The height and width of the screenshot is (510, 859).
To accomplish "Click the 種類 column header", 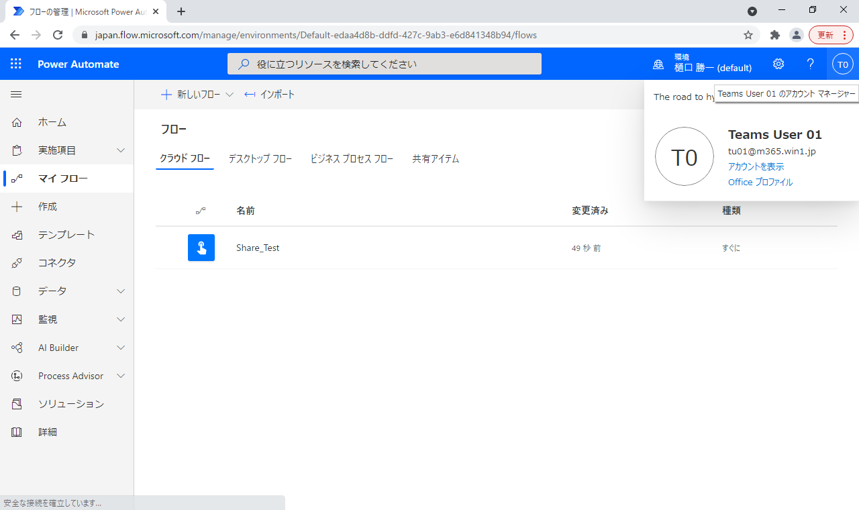I will (x=731, y=211).
